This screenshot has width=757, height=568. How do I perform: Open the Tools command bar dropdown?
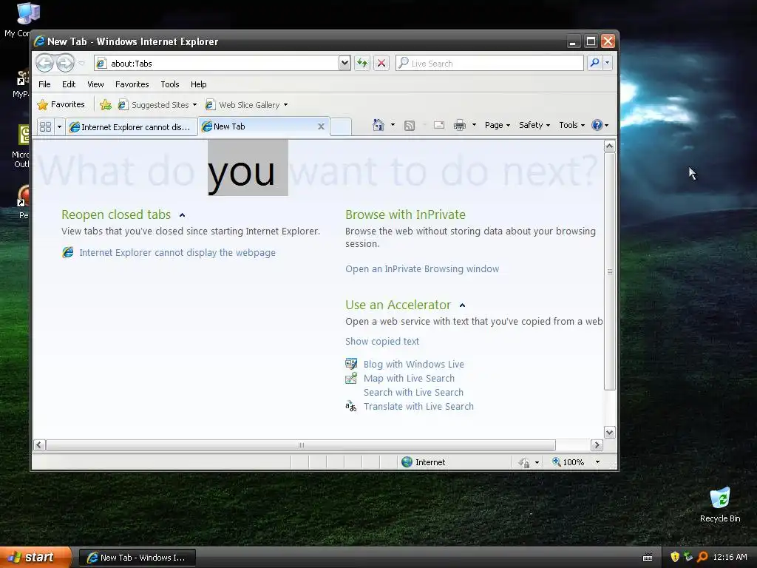point(571,125)
